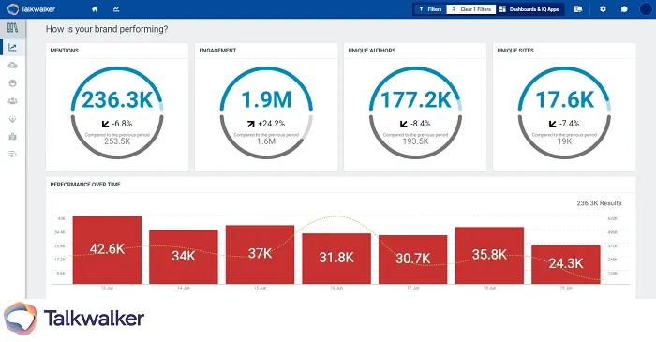Open the world map sidebar icon
The width and height of the screenshot is (656, 342).
click(12, 137)
